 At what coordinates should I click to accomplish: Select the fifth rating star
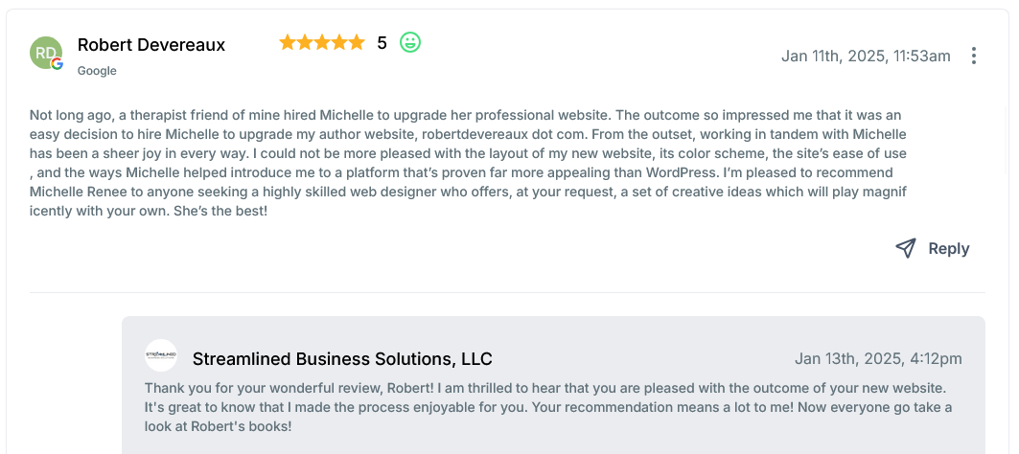click(x=357, y=42)
